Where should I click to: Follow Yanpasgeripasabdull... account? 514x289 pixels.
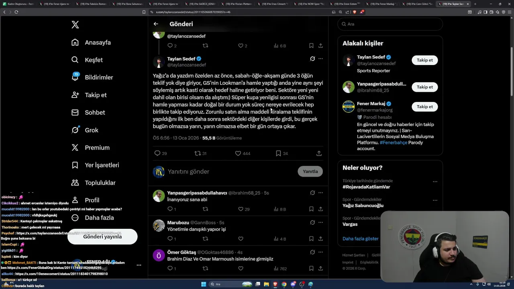(424, 87)
